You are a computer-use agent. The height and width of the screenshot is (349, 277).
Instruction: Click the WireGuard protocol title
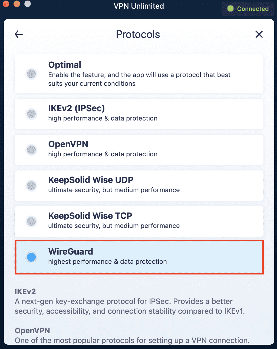coord(71,252)
